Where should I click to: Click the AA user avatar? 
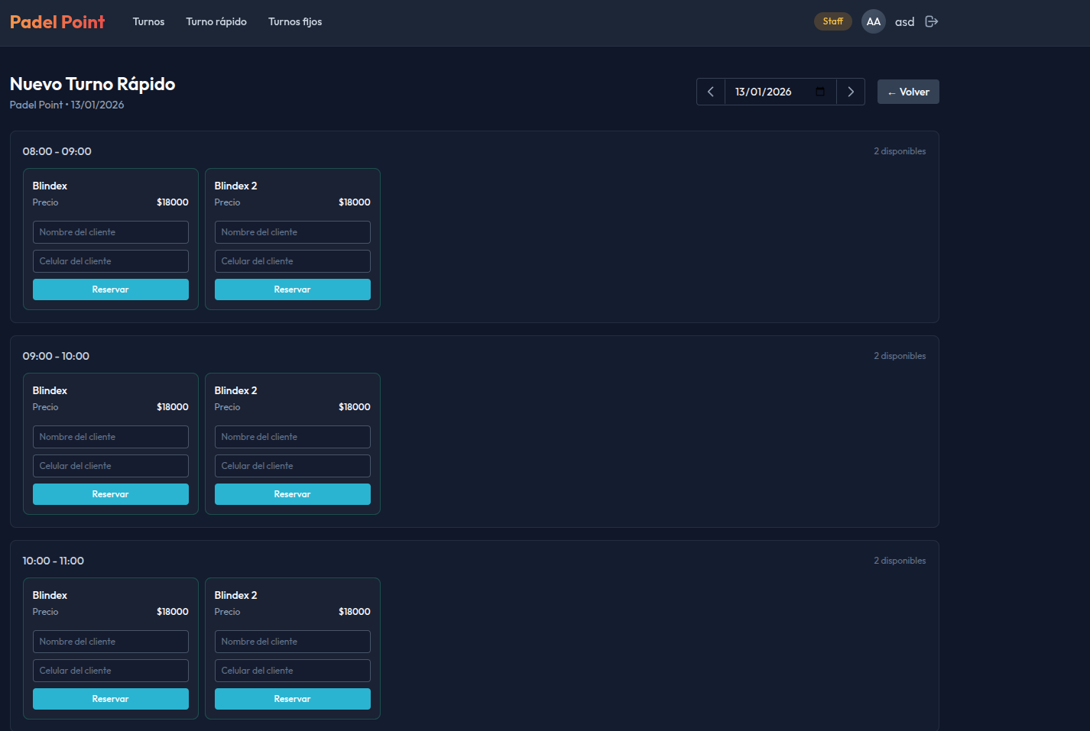873,21
